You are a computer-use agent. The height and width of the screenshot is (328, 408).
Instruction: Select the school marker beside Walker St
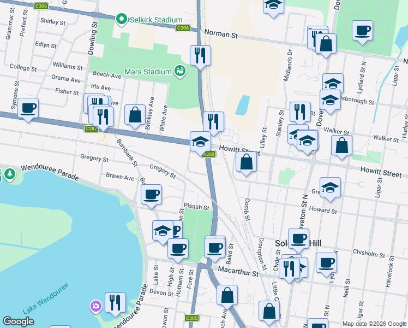pos(307,142)
